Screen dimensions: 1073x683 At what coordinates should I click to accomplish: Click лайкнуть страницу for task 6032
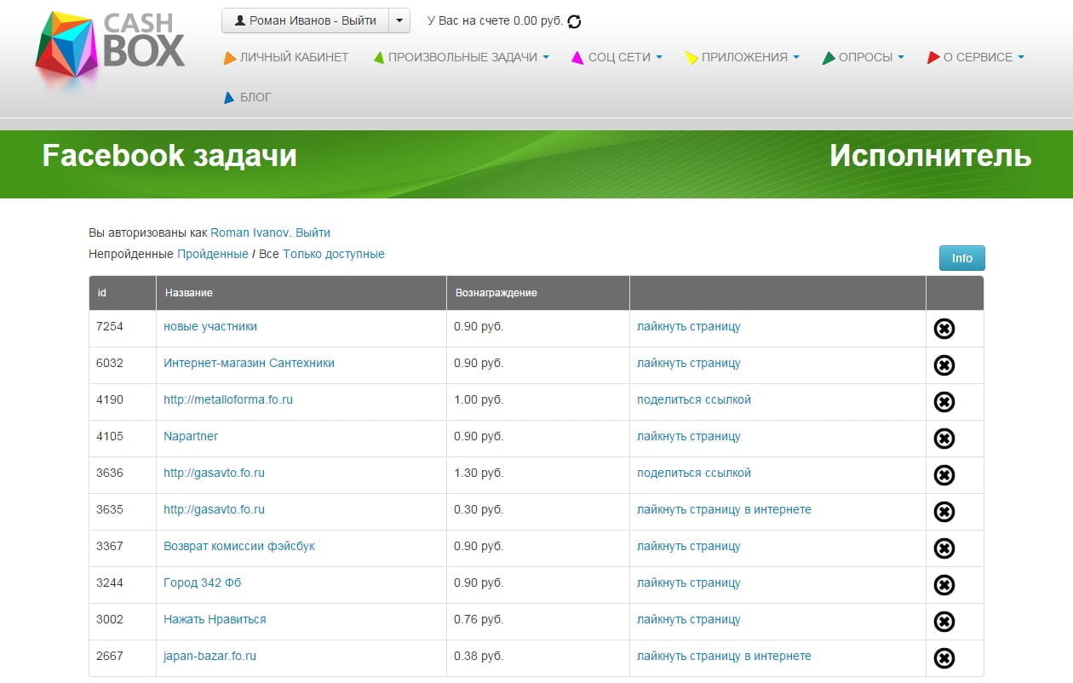[x=689, y=363]
